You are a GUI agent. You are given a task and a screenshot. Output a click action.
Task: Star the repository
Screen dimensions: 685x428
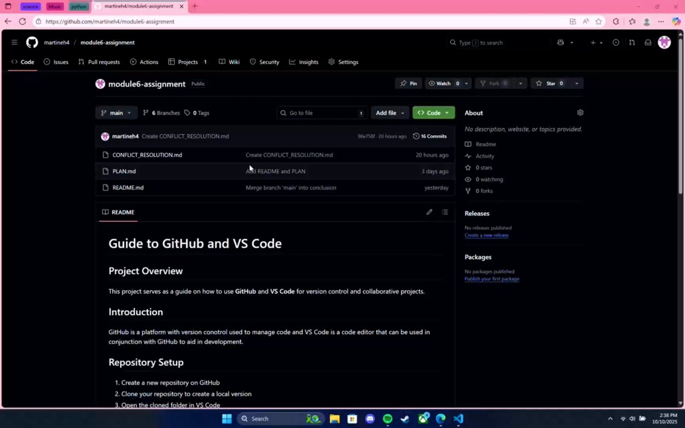[550, 84]
